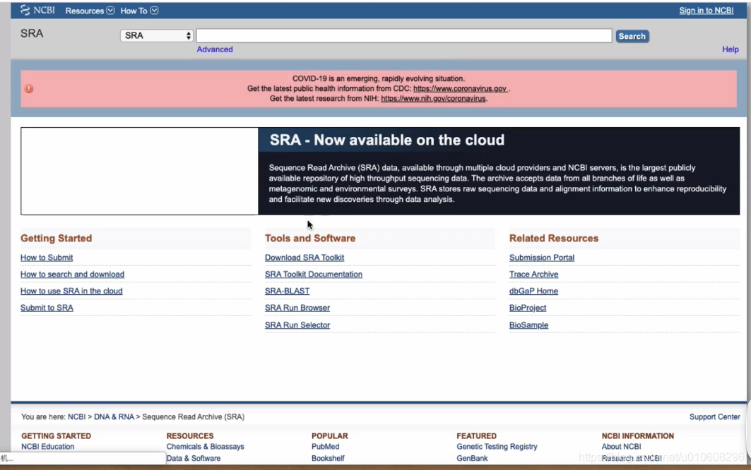This screenshot has width=751, height=470.
Task: Click the Getting Started section heading
Action: tap(56, 239)
